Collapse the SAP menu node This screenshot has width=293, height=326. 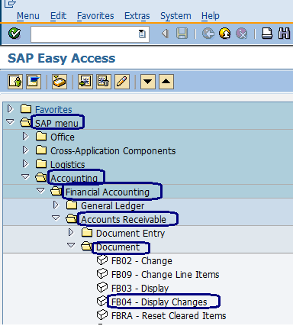[10, 122]
